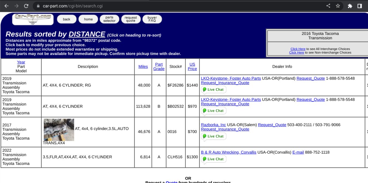Click miles value '6,814'

click(145, 157)
